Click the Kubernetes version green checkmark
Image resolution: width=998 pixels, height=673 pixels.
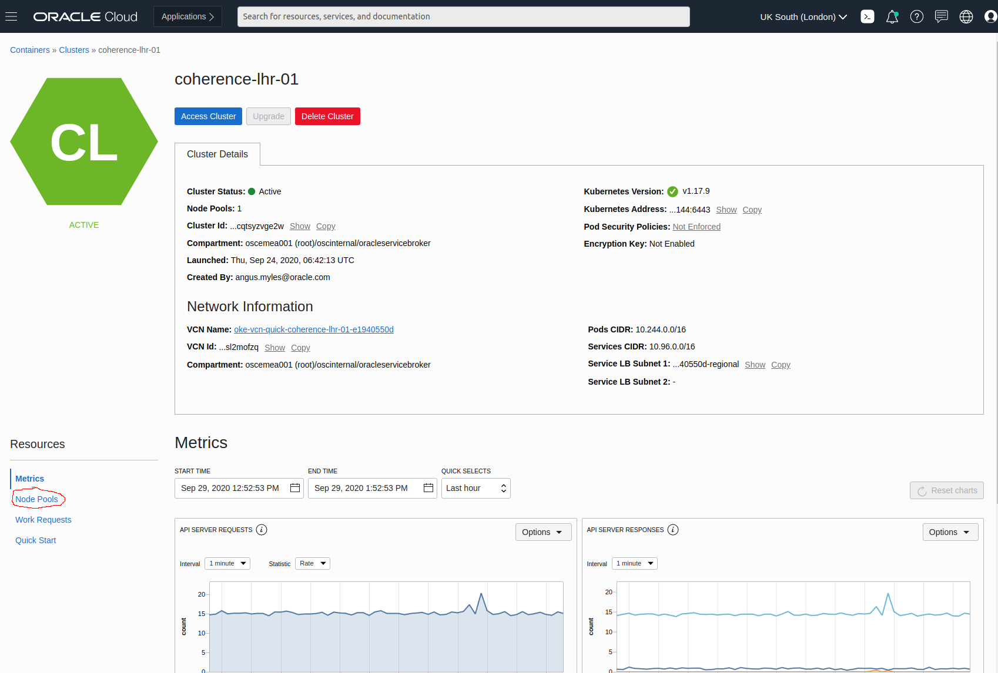(x=673, y=191)
